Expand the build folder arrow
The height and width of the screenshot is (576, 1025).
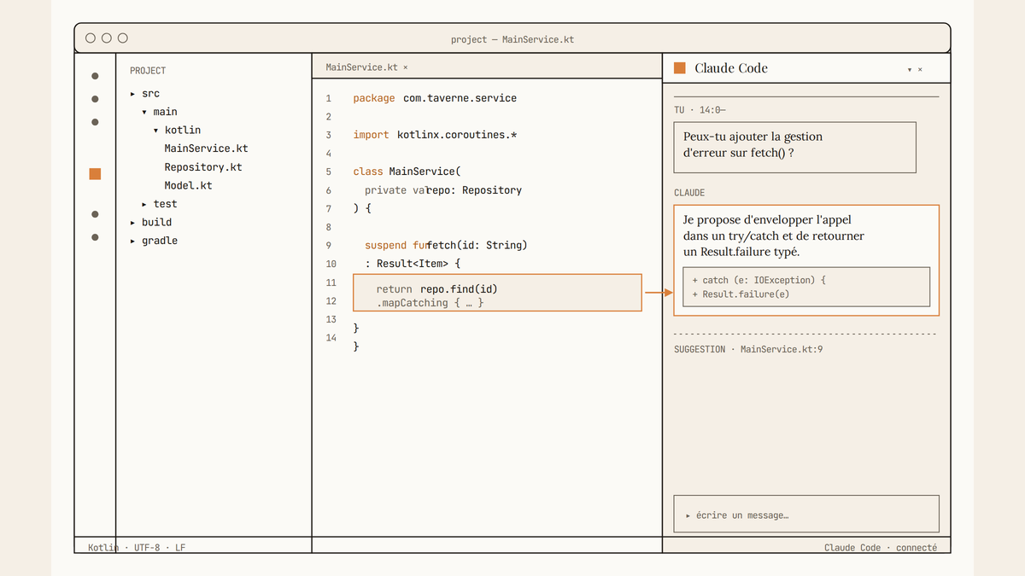tap(132, 223)
